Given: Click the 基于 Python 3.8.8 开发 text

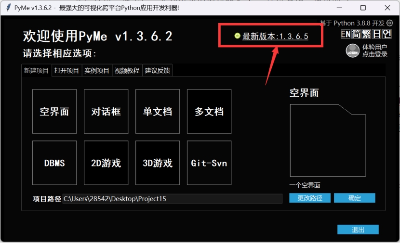Looking at the screenshot, I should tap(352, 23).
